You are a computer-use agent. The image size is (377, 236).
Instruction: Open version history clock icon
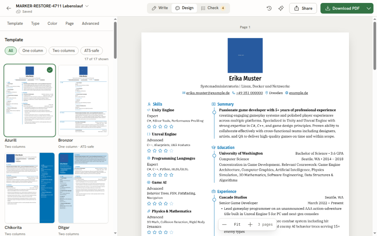269,8
